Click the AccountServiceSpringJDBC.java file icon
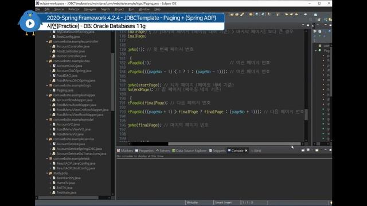This screenshot has height=206, width=367. pyautogui.click(x=54, y=149)
